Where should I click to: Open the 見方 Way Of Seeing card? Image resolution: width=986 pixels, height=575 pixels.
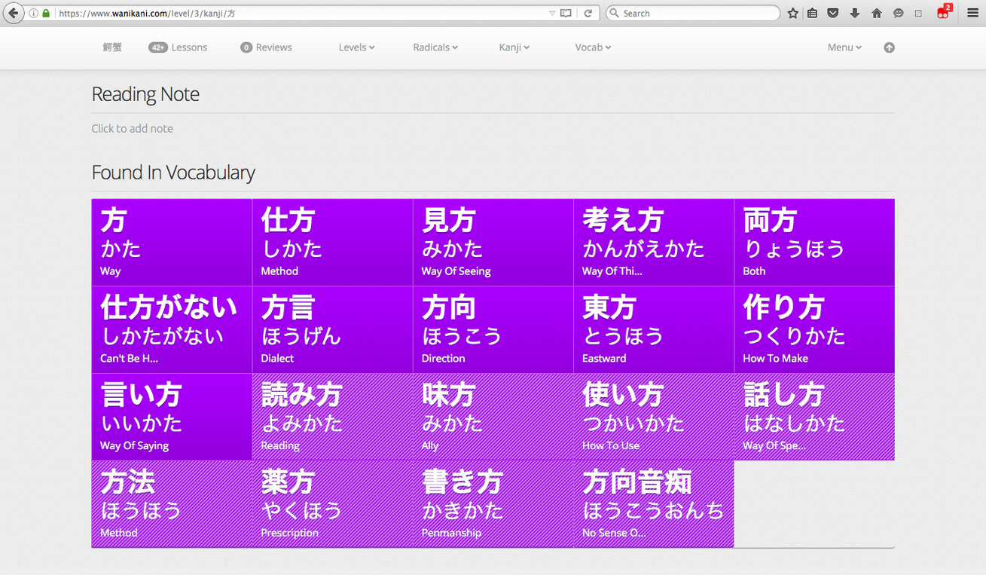pos(493,243)
